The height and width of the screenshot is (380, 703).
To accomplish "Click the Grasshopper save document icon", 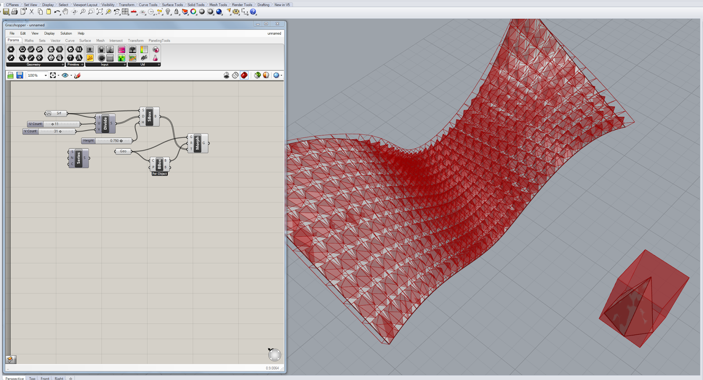I will [20, 75].
